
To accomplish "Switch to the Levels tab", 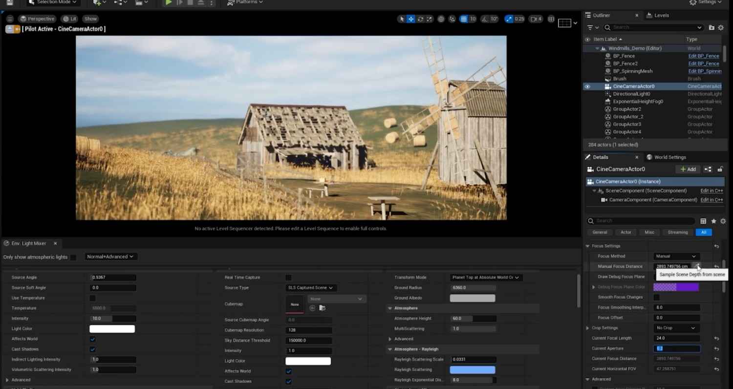I will pos(658,15).
